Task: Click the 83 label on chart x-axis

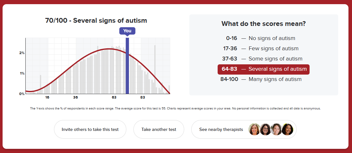Action: click(142, 97)
